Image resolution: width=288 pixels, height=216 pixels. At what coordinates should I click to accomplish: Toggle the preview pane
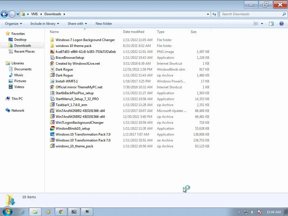[x=271, y=24]
